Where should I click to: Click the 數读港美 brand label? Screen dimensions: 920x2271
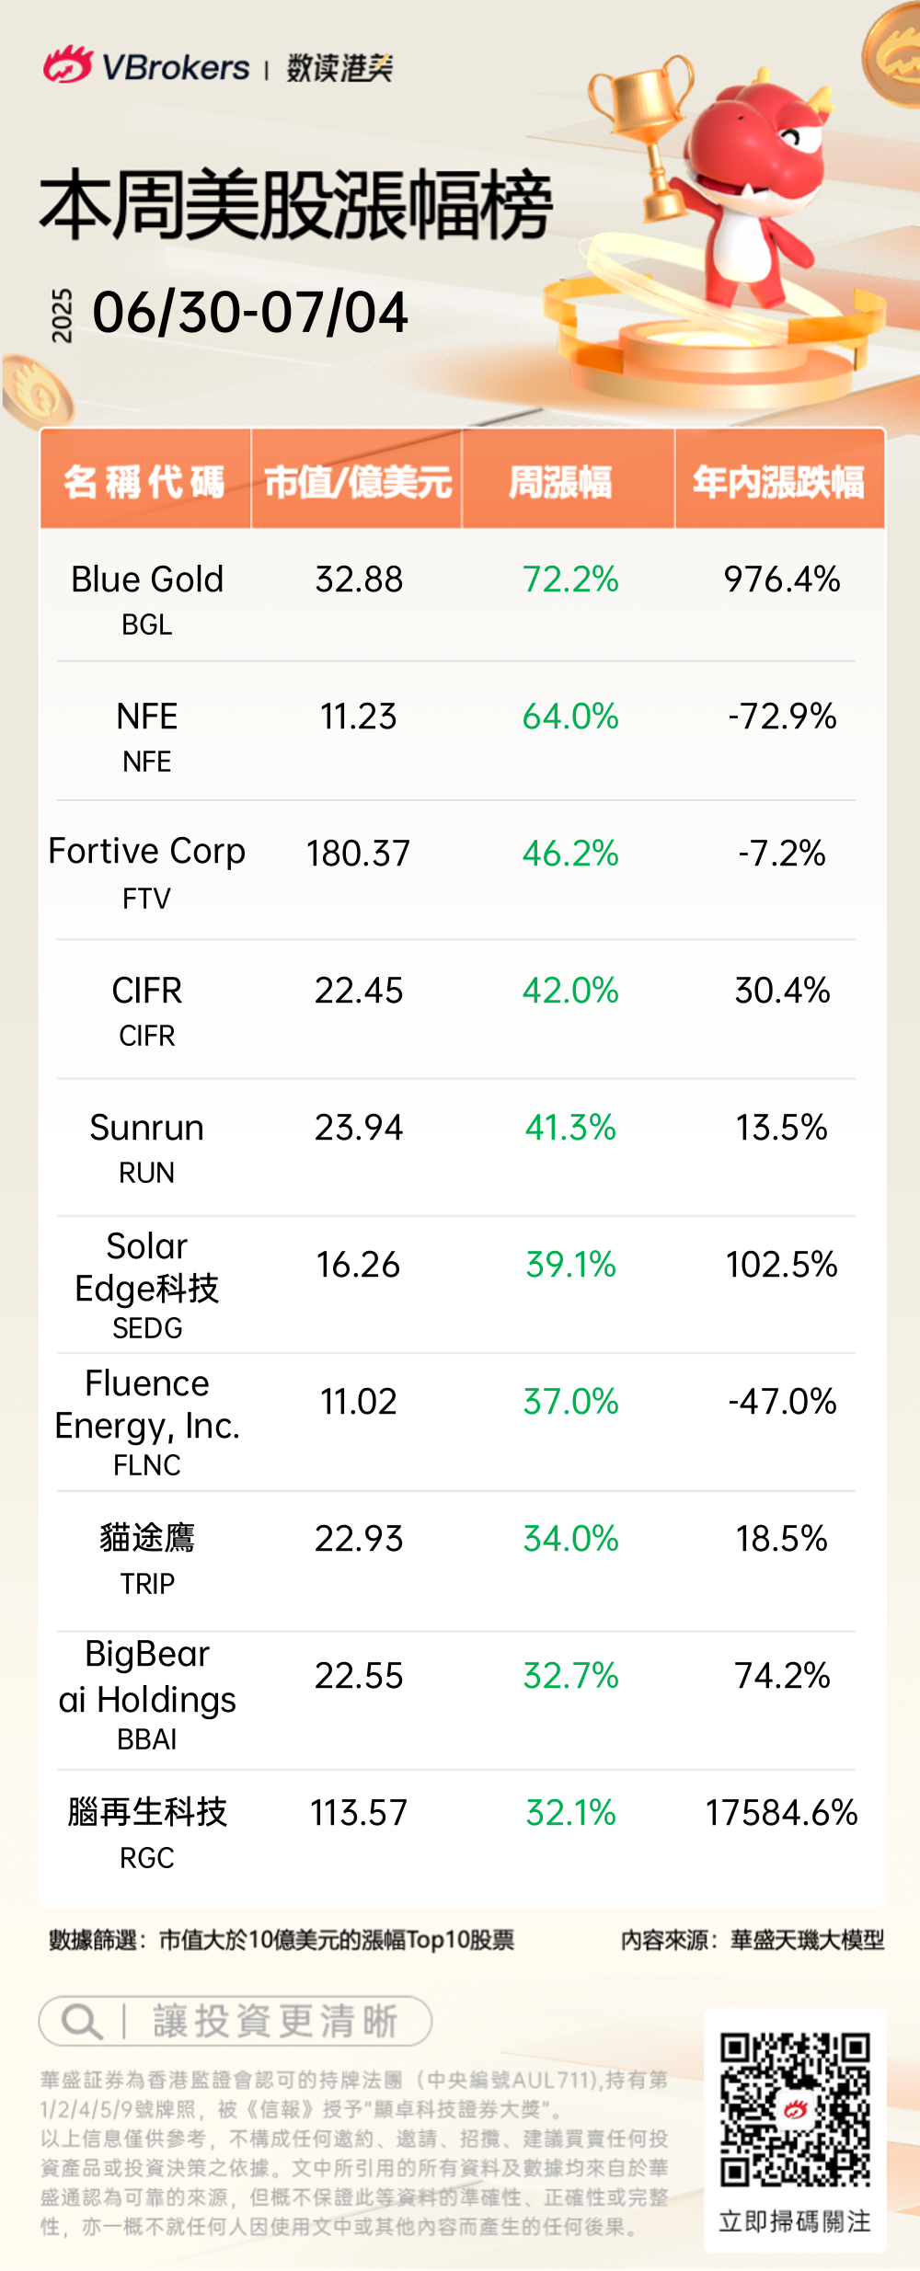(339, 67)
